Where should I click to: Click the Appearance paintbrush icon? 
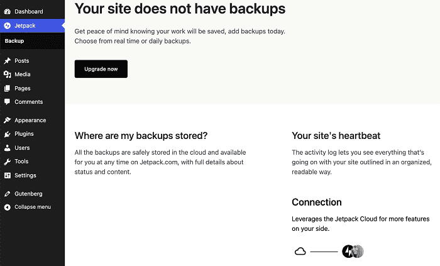click(8, 120)
